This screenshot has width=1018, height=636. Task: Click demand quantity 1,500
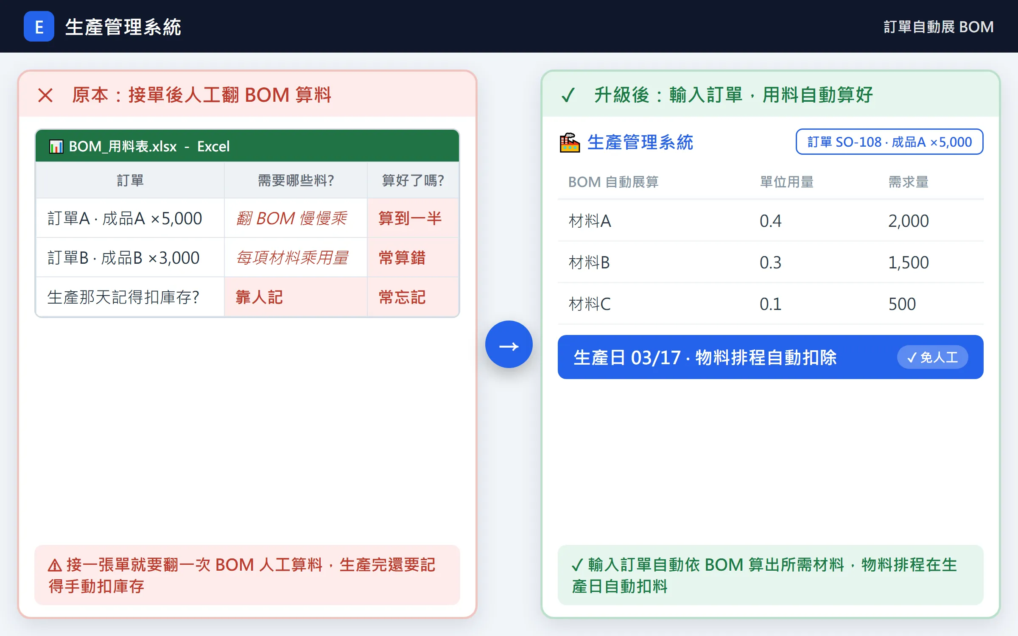point(909,262)
